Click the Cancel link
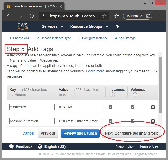 28,133
